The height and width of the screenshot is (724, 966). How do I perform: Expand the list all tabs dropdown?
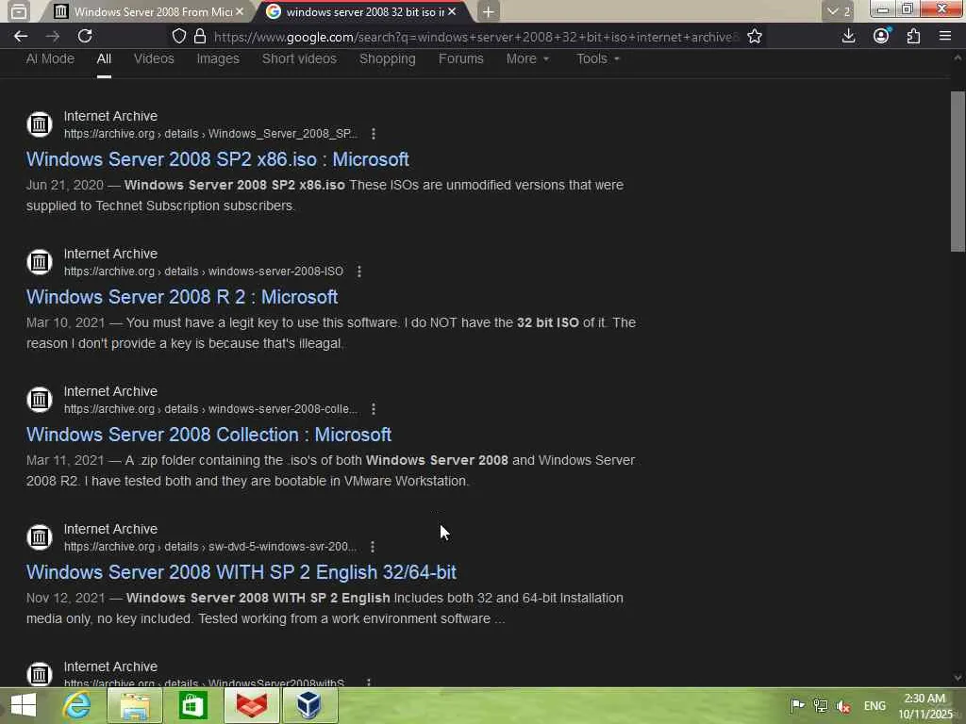tap(838, 11)
